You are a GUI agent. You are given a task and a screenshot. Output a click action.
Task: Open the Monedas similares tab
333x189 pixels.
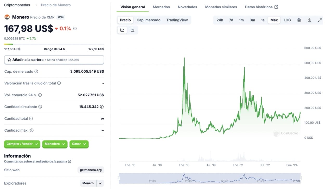(221, 7)
